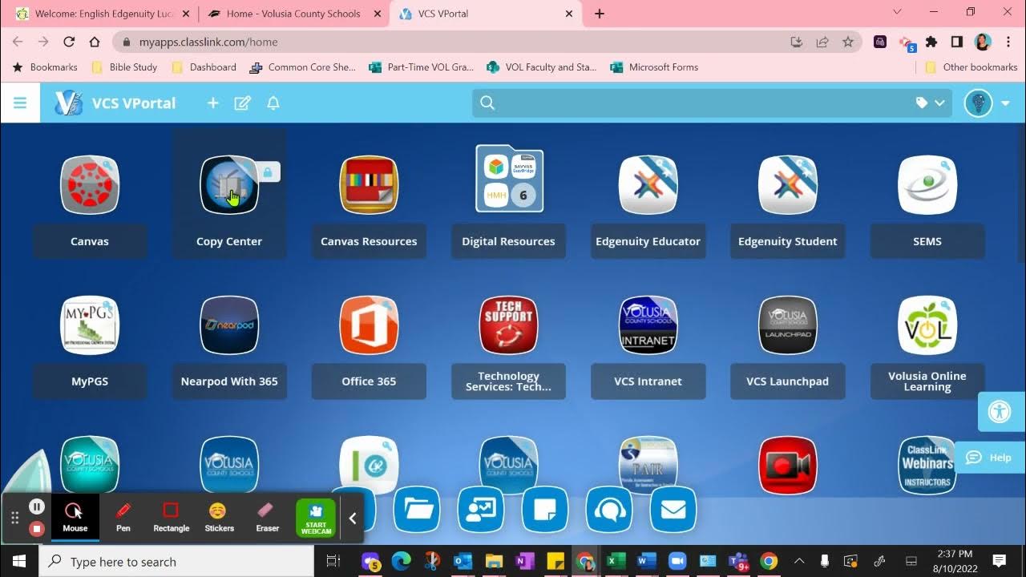Open Zoom from the taskbar

point(677,561)
